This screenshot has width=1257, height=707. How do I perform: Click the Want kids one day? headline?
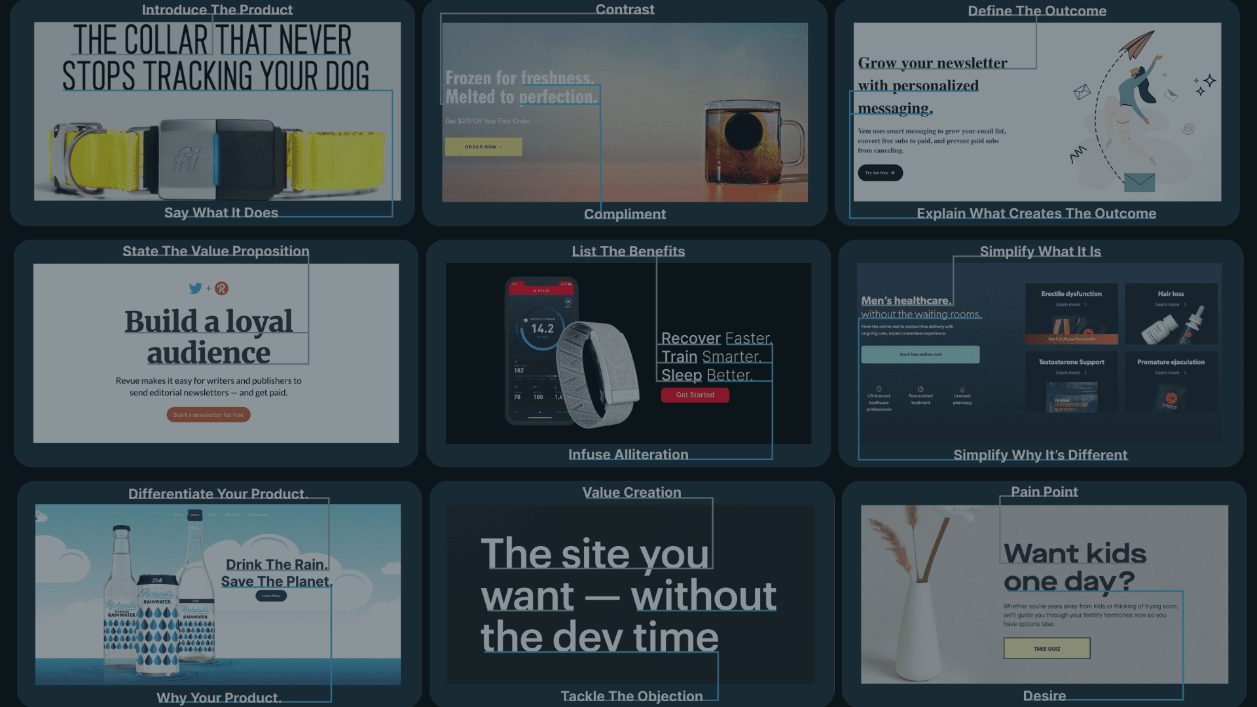tap(1075, 567)
